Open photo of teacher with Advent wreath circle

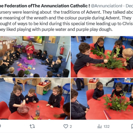pos(35,57)
